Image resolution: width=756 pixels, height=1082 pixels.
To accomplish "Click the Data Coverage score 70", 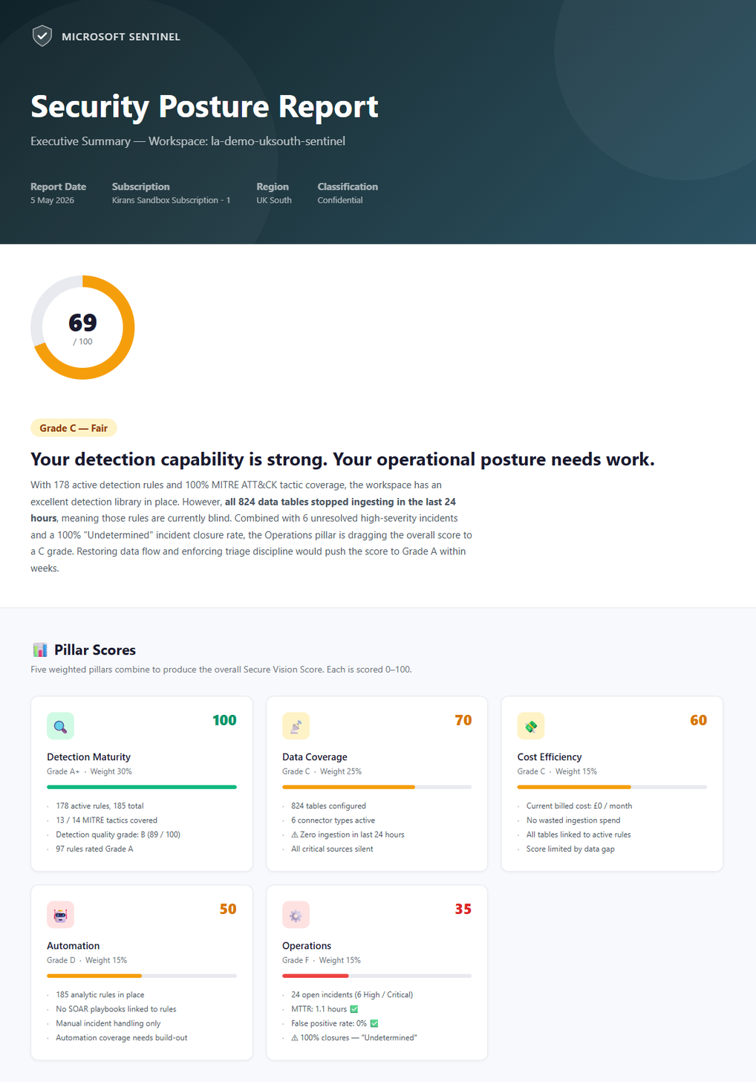I will click(463, 720).
